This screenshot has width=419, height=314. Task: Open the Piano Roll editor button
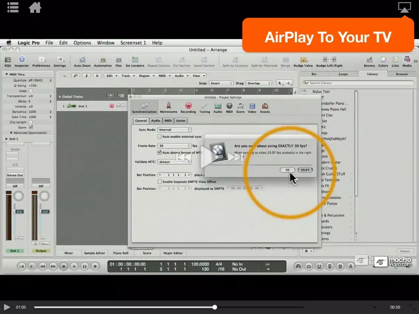121,253
